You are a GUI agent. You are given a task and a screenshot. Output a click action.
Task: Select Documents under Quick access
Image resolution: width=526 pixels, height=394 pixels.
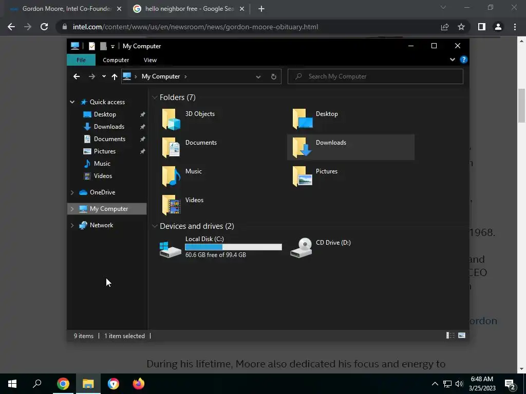(x=110, y=139)
